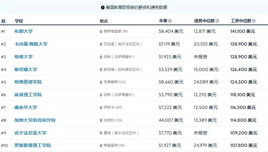Click the location pin in 麻省理工学院 row
Viewport: 268px width, 152px height.
101,95
